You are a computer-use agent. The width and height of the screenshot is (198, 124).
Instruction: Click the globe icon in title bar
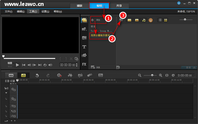(x=179, y=3)
